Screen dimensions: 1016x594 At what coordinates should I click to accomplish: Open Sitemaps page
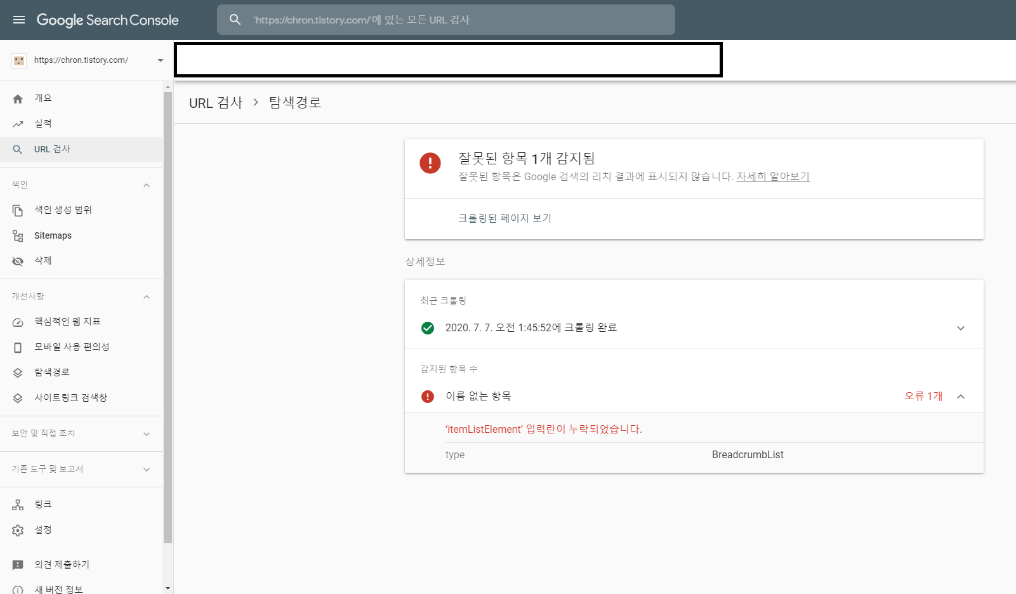pyautogui.click(x=81, y=235)
